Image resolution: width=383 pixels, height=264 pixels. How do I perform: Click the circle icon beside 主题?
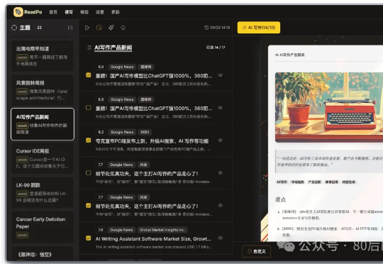point(14,28)
